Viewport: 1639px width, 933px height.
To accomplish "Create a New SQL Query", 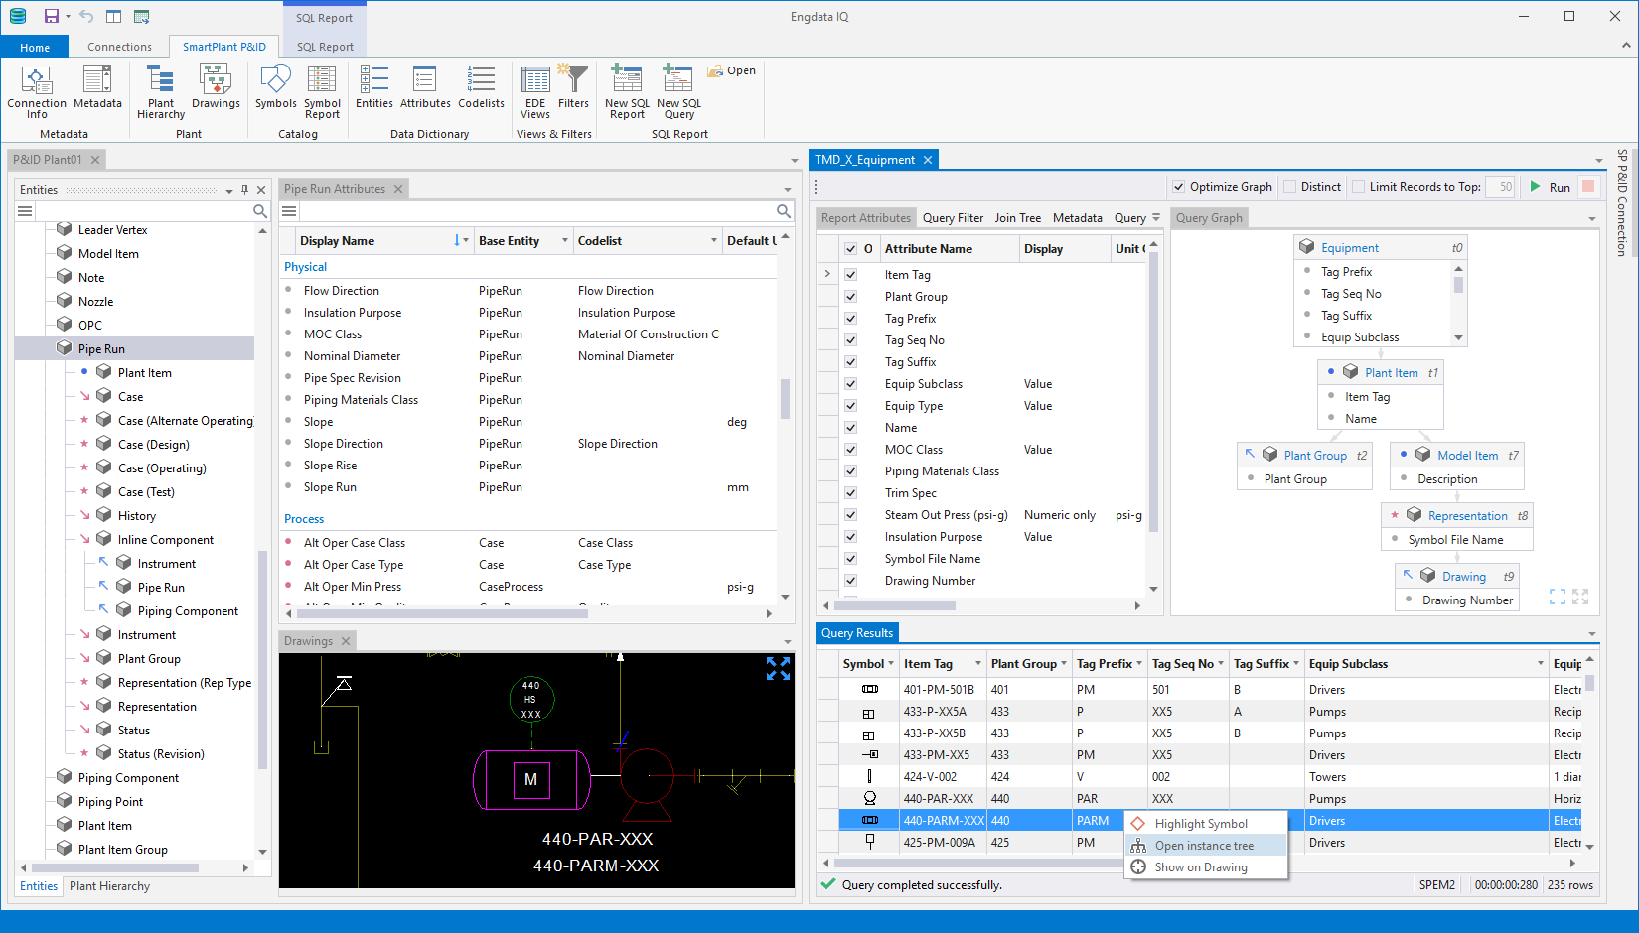I will pos(677,89).
